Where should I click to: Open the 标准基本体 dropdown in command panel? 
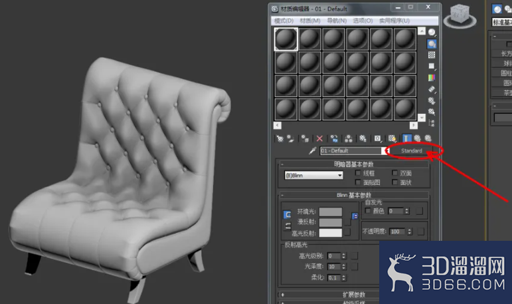point(502,22)
